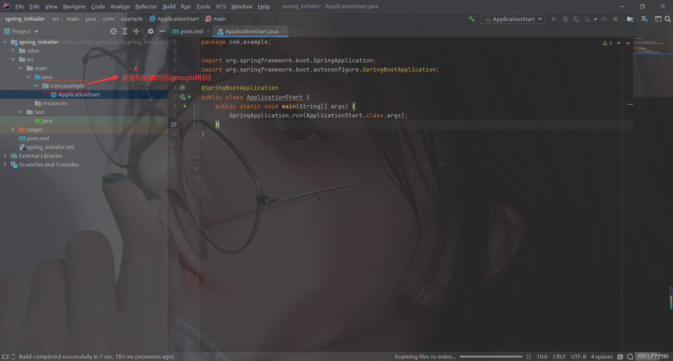Click the warning indicator showing 1 problem
The width and height of the screenshot is (673, 361).
coord(607,43)
